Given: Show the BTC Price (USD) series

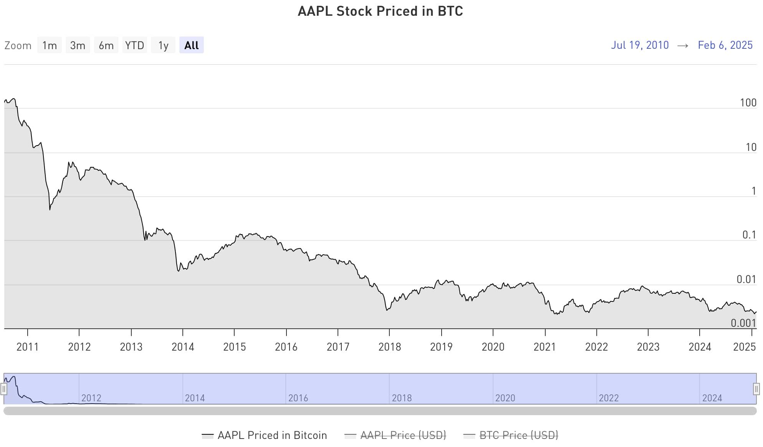Looking at the screenshot, I should pos(520,435).
